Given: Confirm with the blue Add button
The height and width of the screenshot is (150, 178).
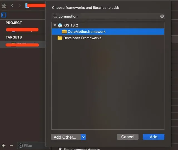Looking at the screenshot, I should (x=154, y=137).
